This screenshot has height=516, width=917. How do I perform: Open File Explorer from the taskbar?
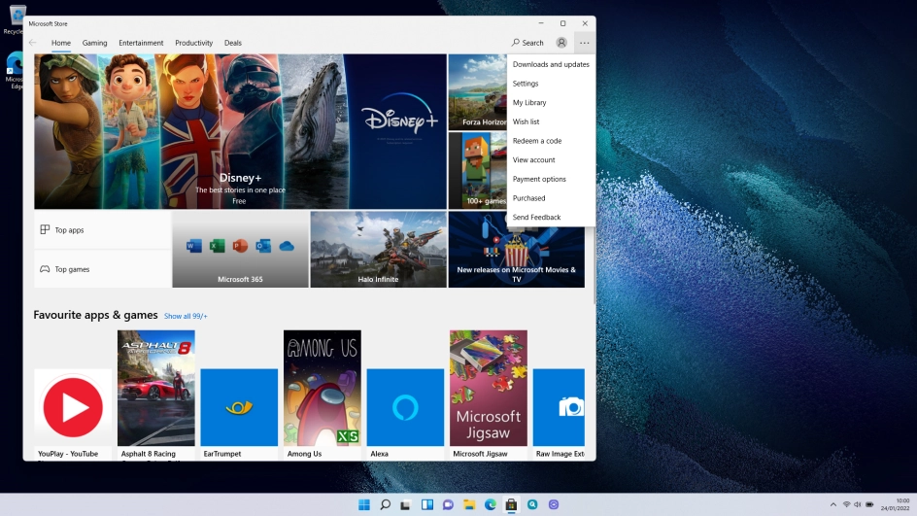click(469, 504)
